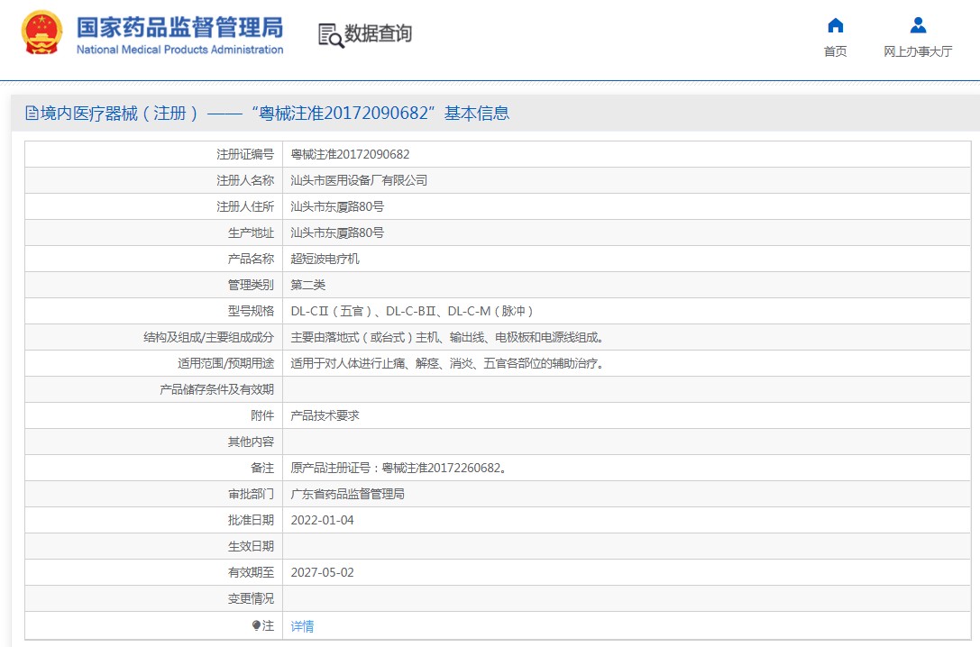Click the 产品名称 row label
The image size is (980, 647).
click(251, 259)
